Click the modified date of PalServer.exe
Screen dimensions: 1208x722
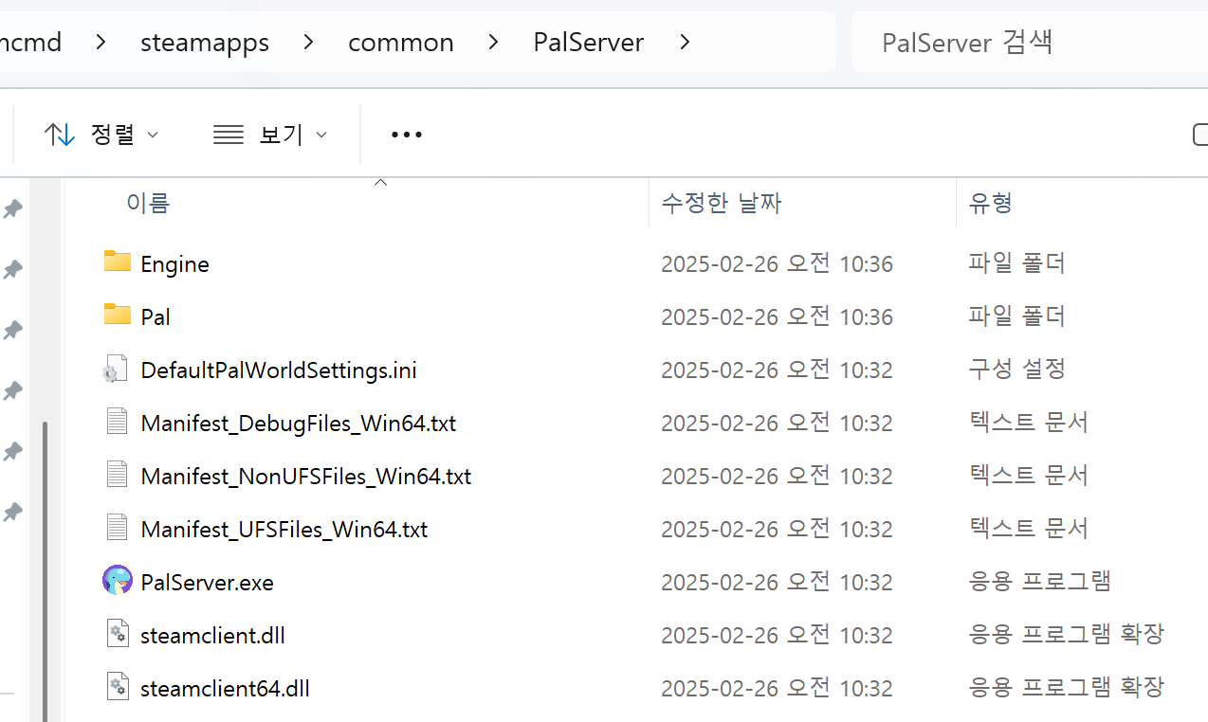[x=777, y=582]
